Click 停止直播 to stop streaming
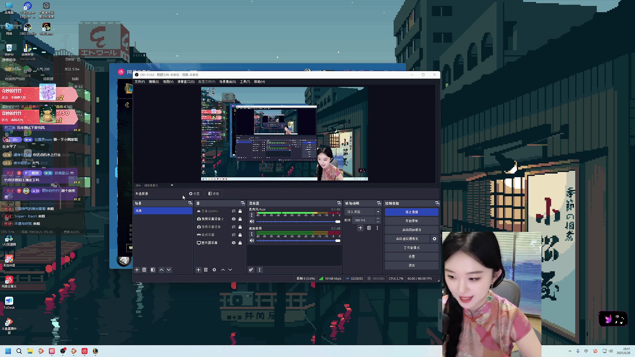This screenshot has height=357, width=635. point(412,212)
